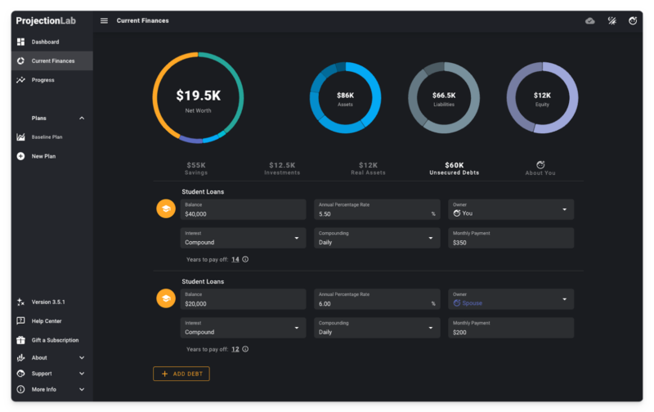Image resolution: width=654 pixels, height=412 pixels.
Task: Expand the About section in sidebar
Action: click(82, 358)
